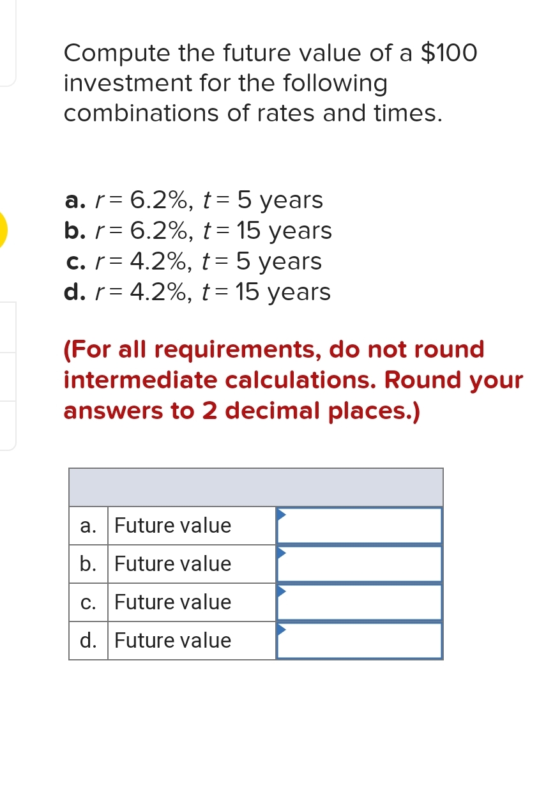Click the 'c.' row label cell in the table

[x=87, y=602]
